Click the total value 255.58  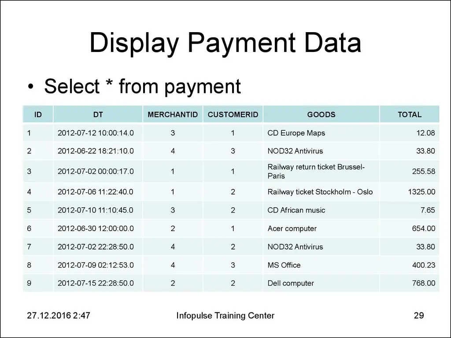(x=424, y=171)
